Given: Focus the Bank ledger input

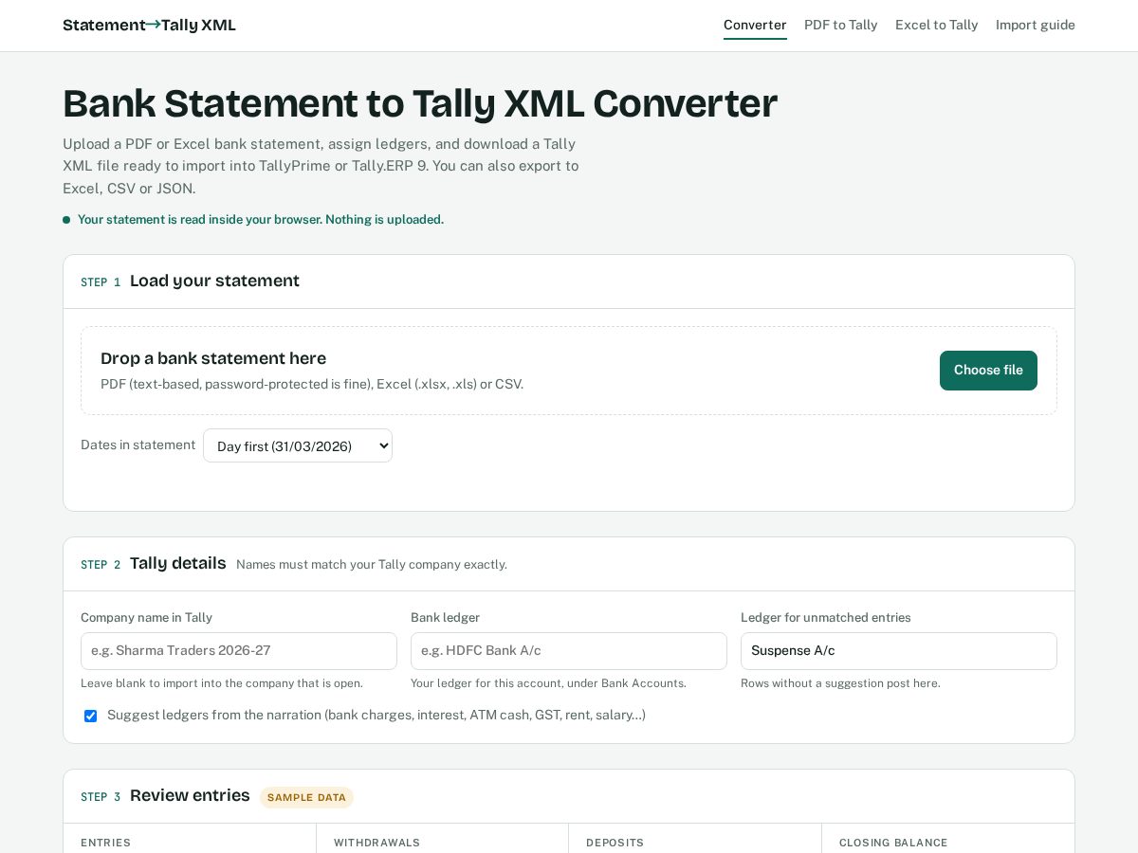Looking at the screenshot, I should click(569, 651).
